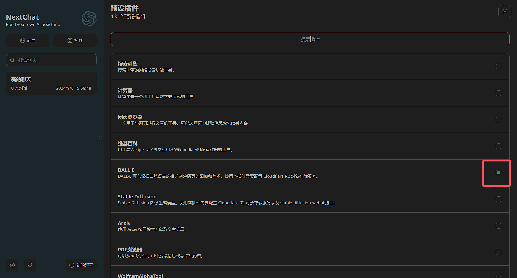Click the Stable Diffusion plugin title

tap(137, 197)
